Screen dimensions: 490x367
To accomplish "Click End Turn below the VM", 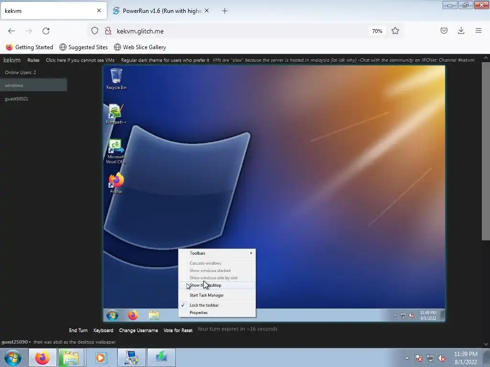I will (78, 330).
